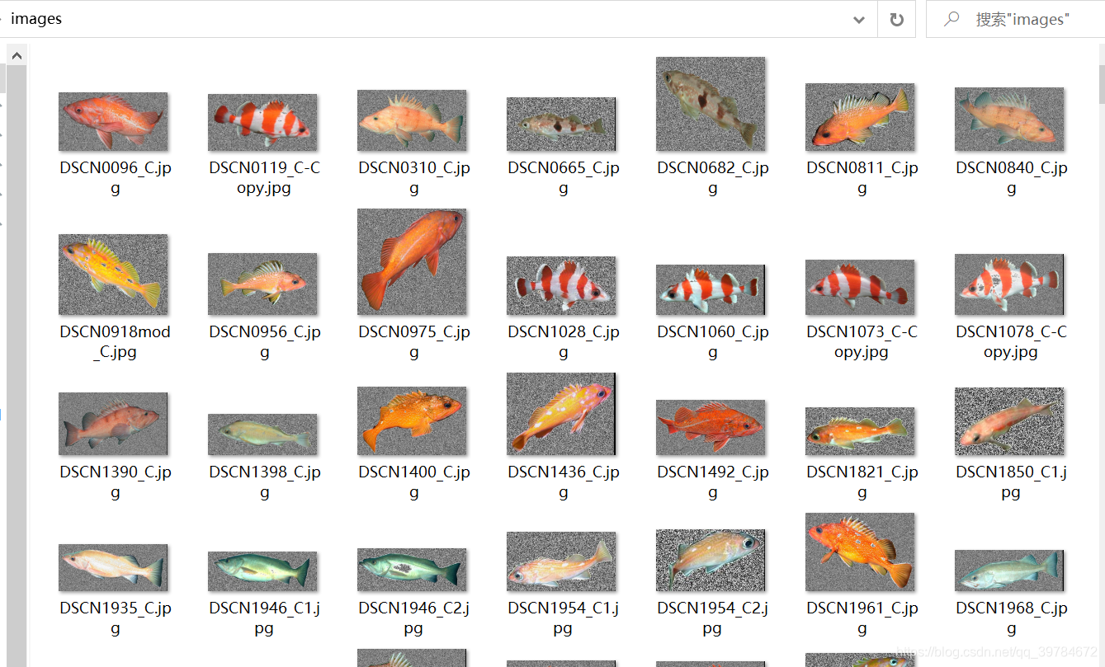This screenshot has width=1105, height=667.
Task: Click the file name DSCN1492_C.jpg
Action: click(713, 482)
